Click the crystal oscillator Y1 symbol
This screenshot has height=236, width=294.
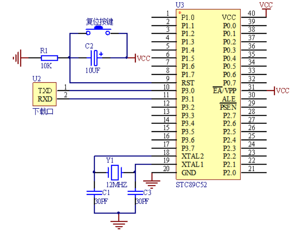coord(115,172)
